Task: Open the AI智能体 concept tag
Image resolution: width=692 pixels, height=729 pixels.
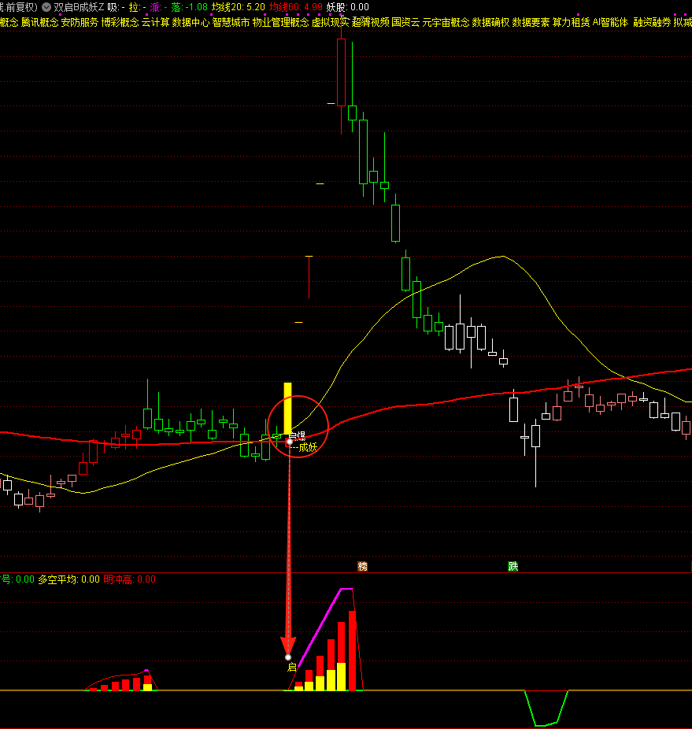Action: 610,22
